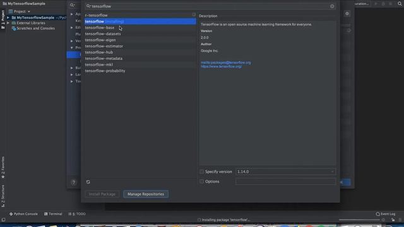Click the package search magnifier icon
Image resolution: width=404 pixels, height=227 pixels.
point(88,6)
